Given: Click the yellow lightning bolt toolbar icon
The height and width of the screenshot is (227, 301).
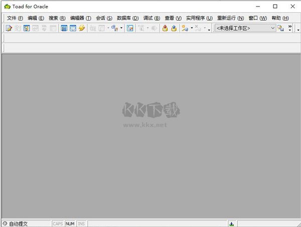Looking at the screenshot, I should coord(82,29).
